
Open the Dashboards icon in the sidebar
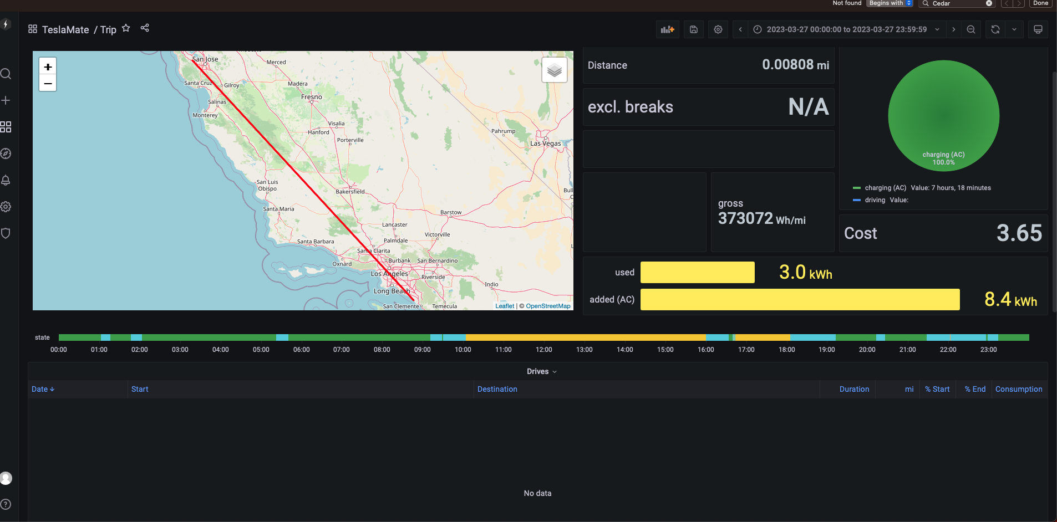coord(6,127)
